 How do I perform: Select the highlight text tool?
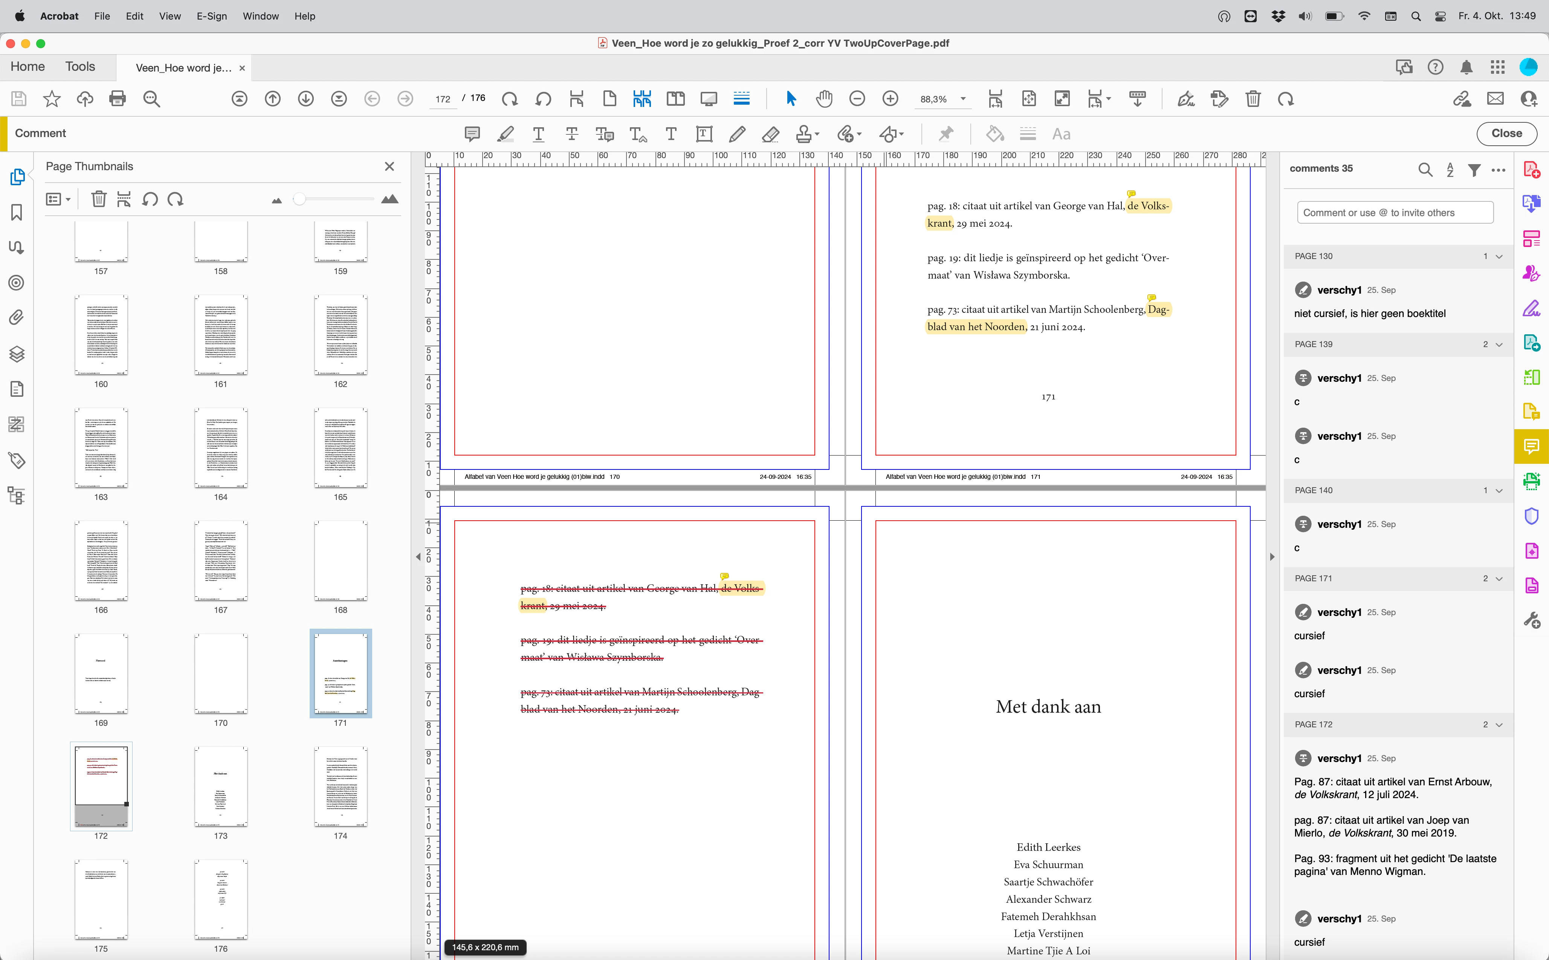tap(505, 134)
